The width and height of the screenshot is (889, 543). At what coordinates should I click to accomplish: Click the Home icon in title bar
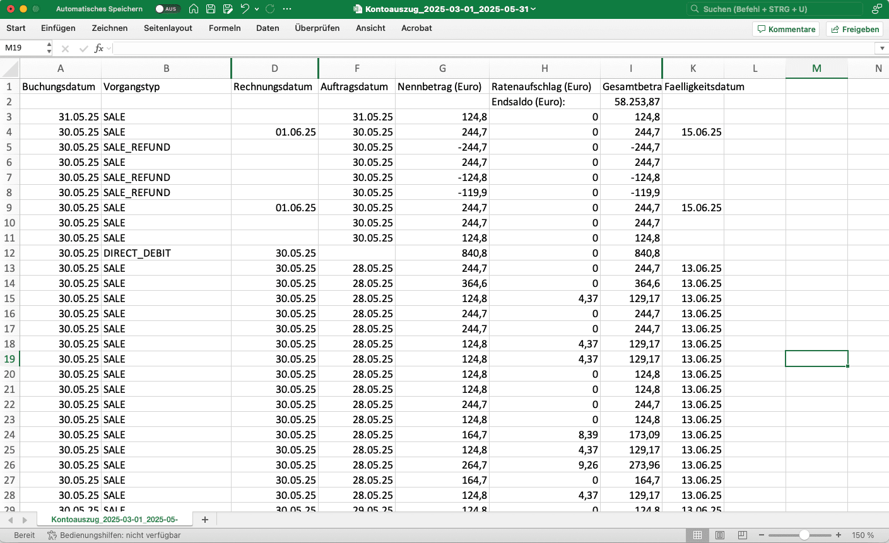194,9
